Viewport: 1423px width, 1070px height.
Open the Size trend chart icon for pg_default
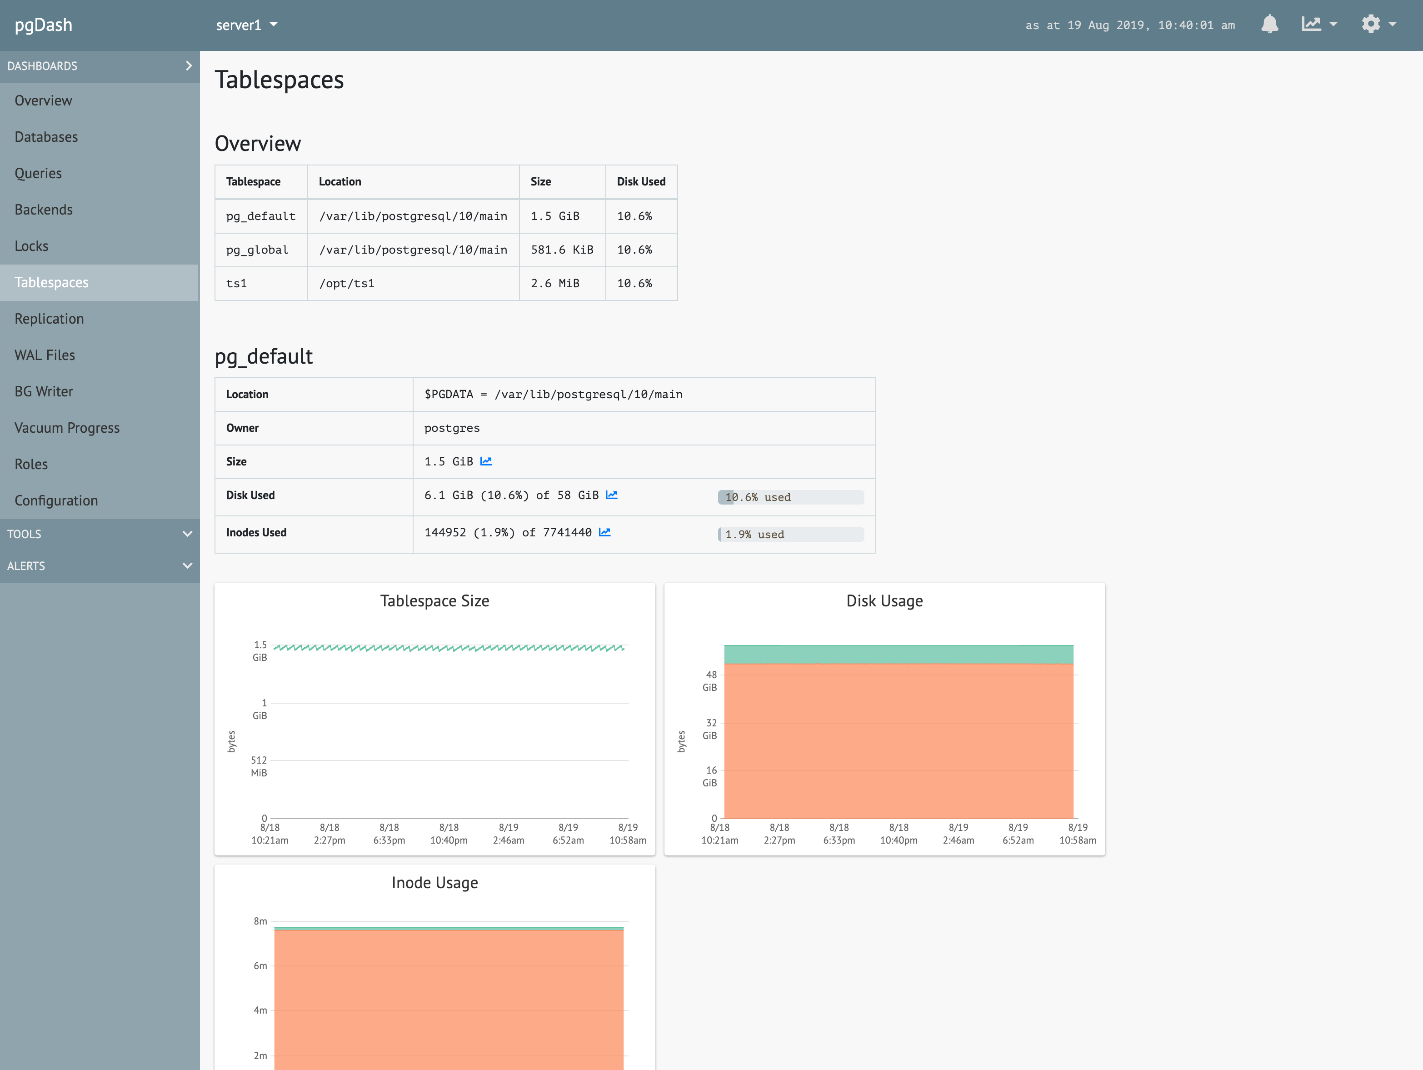[486, 461]
